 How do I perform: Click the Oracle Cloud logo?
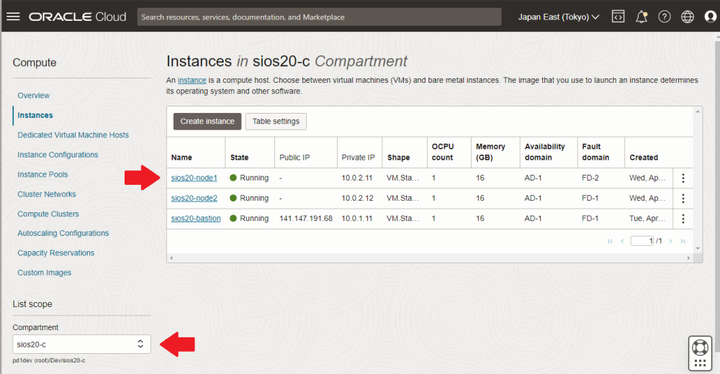tap(78, 17)
